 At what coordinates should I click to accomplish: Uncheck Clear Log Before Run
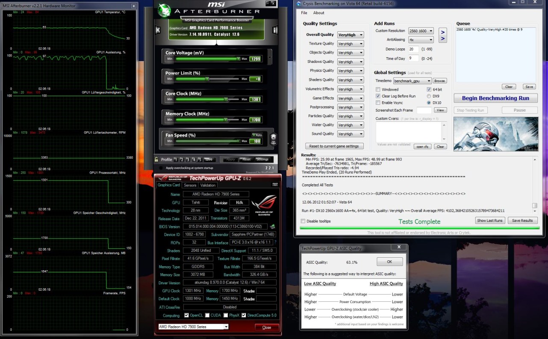(x=378, y=96)
